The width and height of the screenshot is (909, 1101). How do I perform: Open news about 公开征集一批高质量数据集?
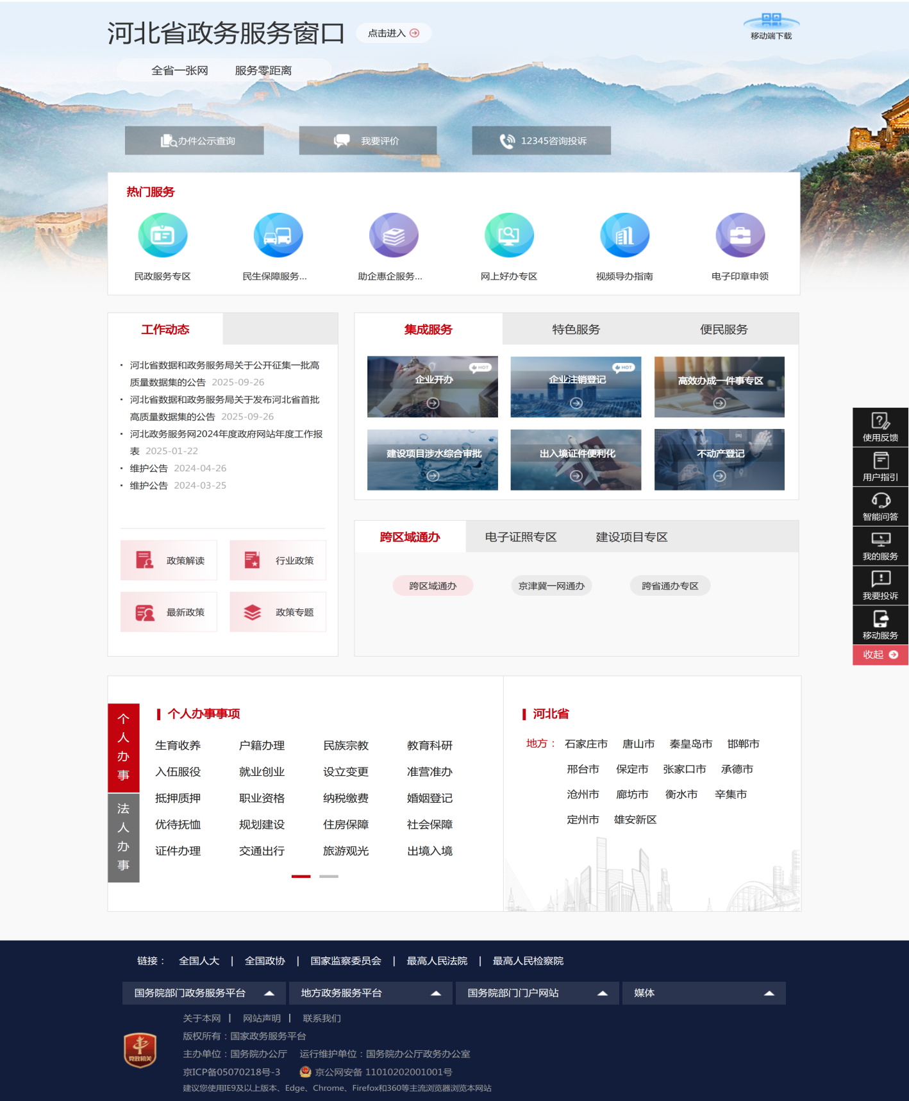point(224,373)
